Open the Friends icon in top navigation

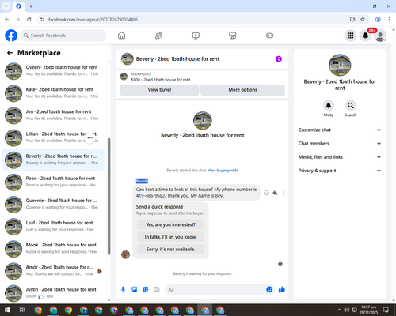click(x=158, y=36)
